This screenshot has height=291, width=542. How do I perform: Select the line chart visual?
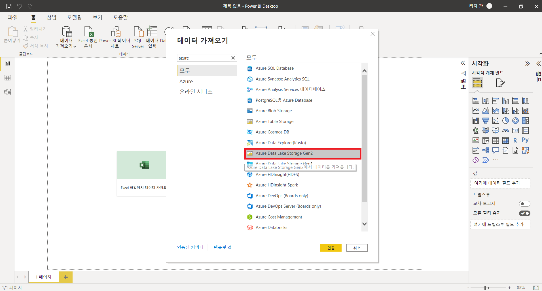(x=476, y=111)
